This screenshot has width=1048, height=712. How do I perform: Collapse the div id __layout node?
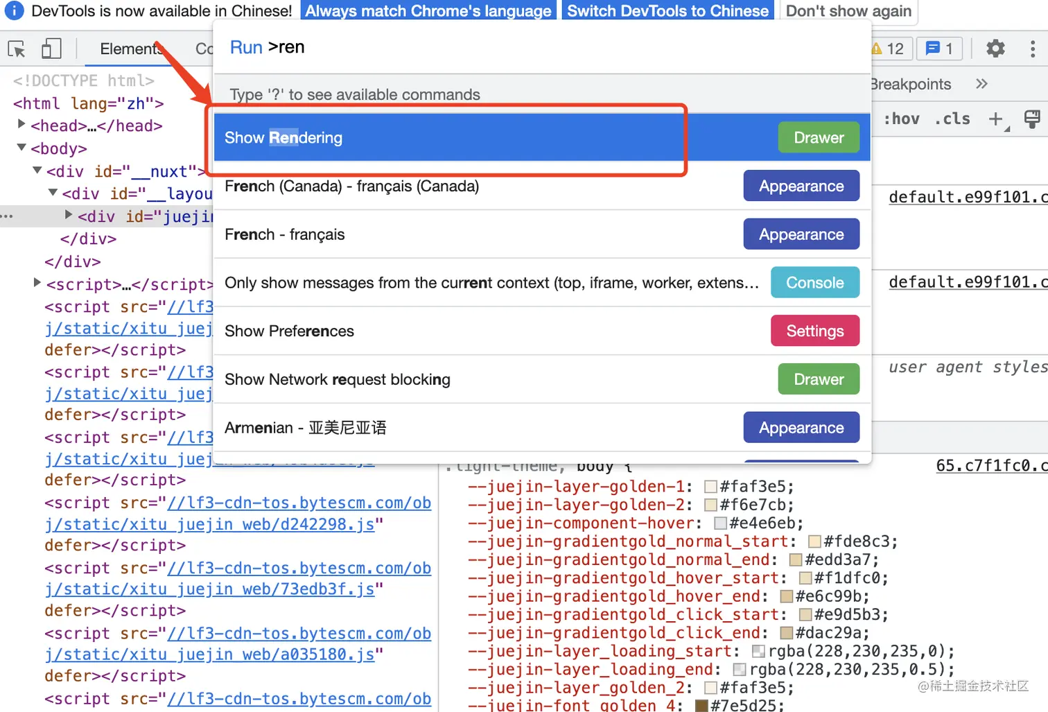pos(53,192)
